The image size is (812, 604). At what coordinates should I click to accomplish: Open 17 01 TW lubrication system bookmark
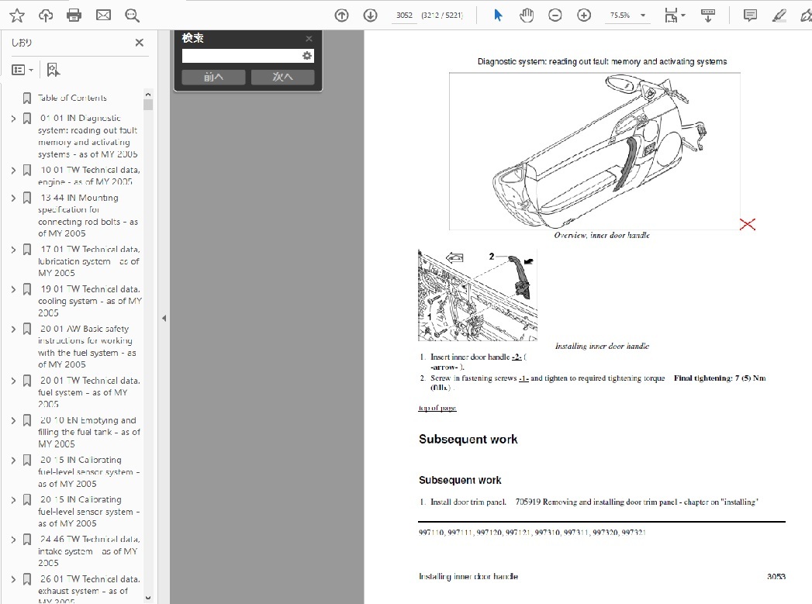(x=89, y=261)
